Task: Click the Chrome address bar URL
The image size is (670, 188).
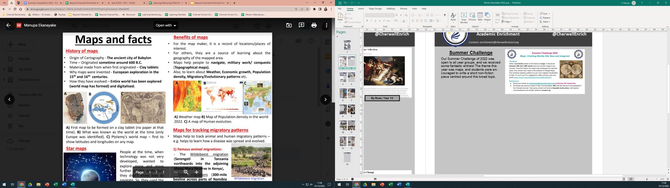Action: (x=80, y=9)
